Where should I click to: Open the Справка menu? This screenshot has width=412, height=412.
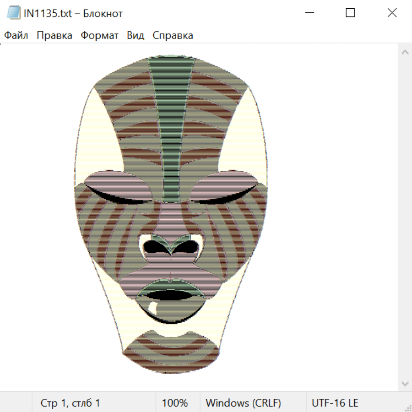point(173,35)
